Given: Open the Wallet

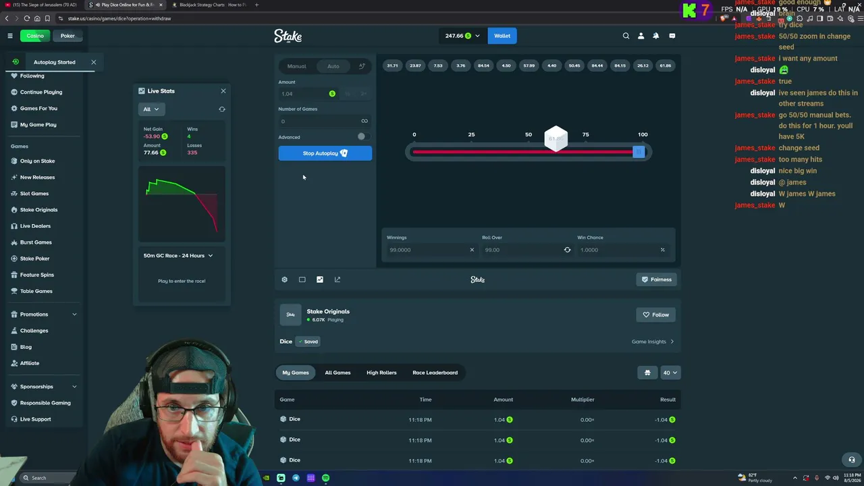Looking at the screenshot, I should coord(502,36).
